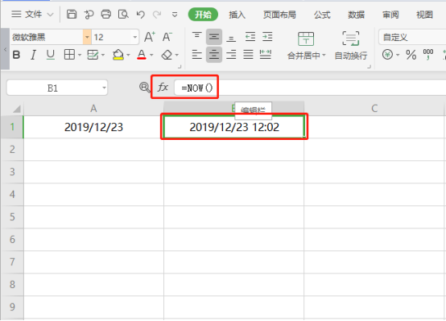
Task: Toggle Underline formatting
Action: coord(51,55)
